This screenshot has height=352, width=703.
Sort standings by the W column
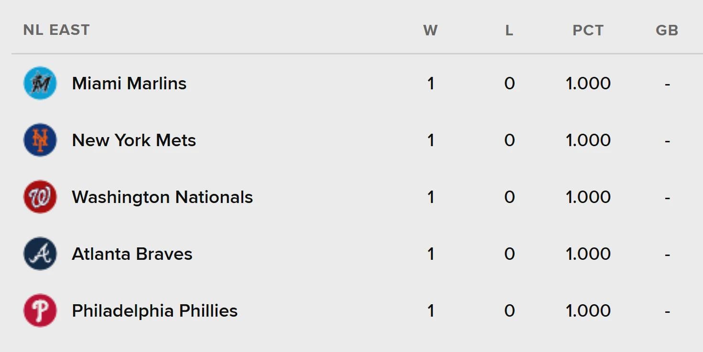pyautogui.click(x=431, y=30)
